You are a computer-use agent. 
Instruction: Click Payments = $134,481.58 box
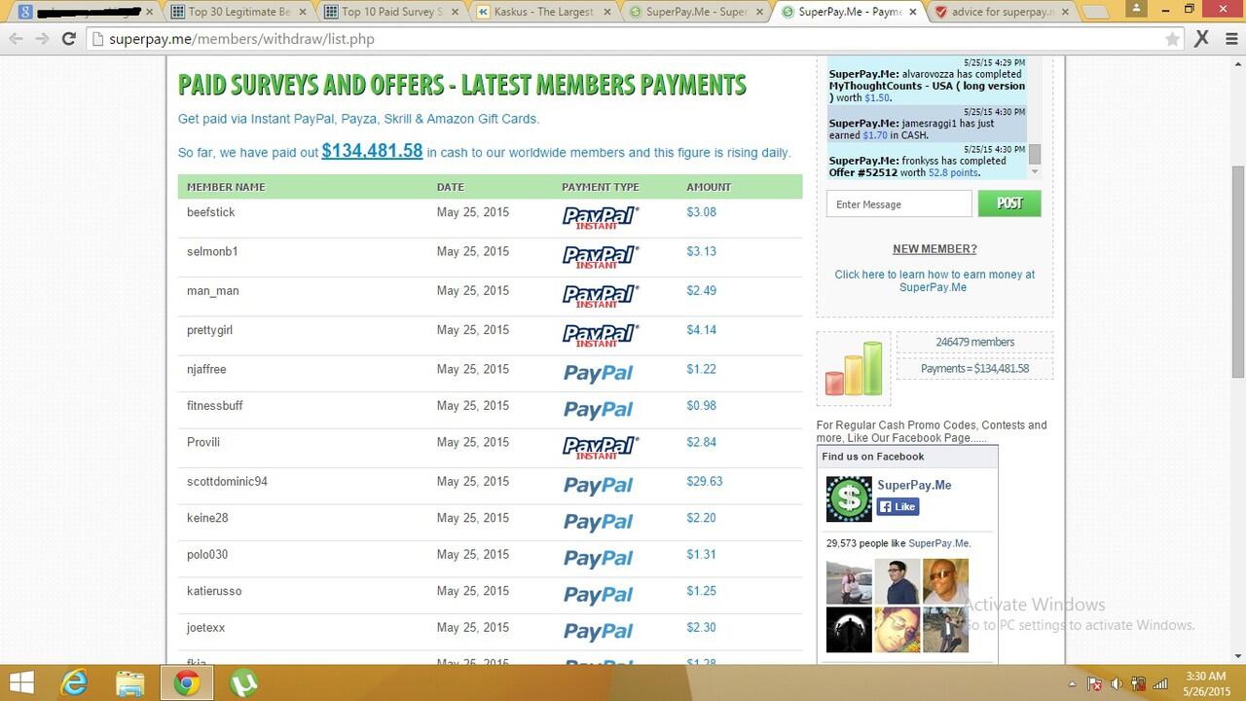coord(974,368)
